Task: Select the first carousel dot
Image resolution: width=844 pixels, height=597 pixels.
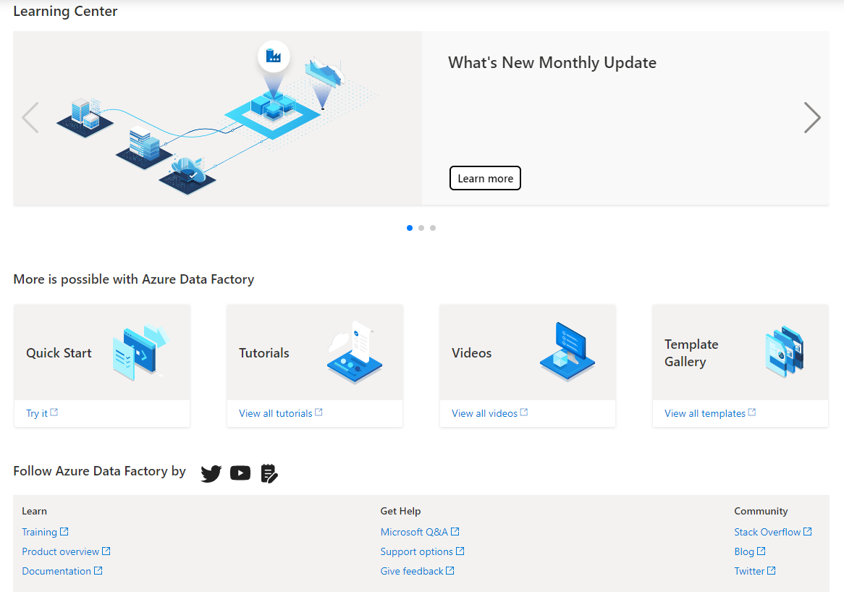Action: [x=410, y=228]
